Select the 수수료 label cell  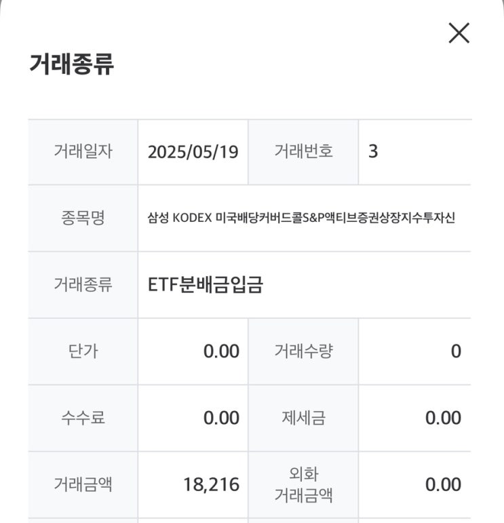point(83,417)
